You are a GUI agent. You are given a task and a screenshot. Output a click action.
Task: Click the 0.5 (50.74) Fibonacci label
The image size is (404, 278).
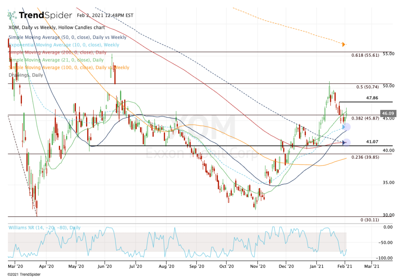[367, 87]
